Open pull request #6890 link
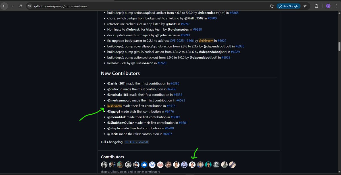Viewport: 341px width, 175px height. pyautogui.click(x=185, y=35)
